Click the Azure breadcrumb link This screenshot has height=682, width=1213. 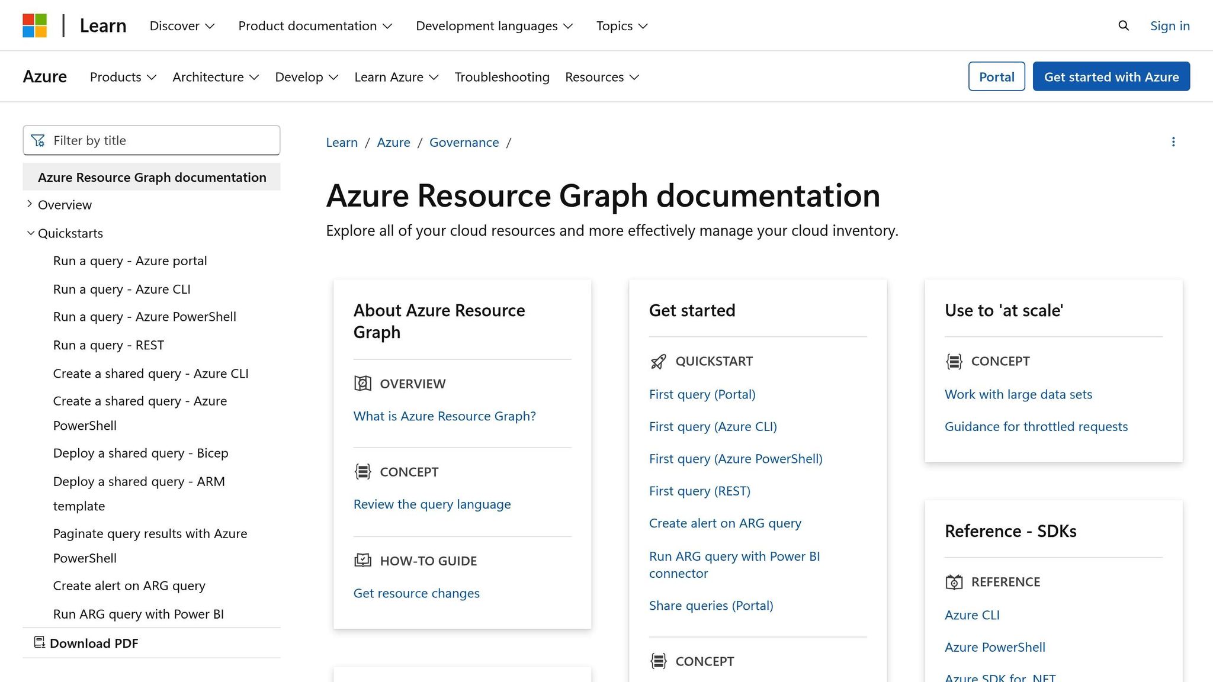coord(393,142)
